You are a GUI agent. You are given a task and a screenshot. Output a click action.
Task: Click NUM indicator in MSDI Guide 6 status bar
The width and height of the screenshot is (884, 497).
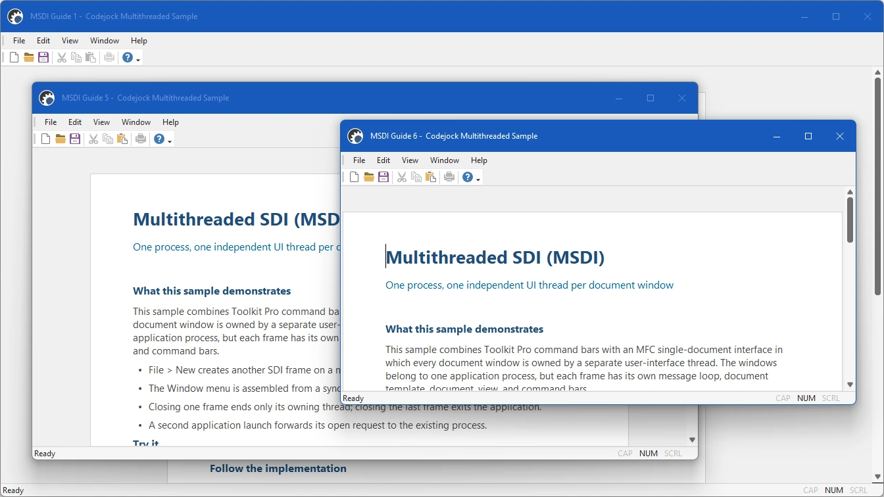(806, 398)
